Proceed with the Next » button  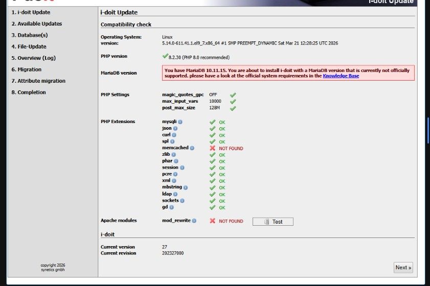click(403, 268)
